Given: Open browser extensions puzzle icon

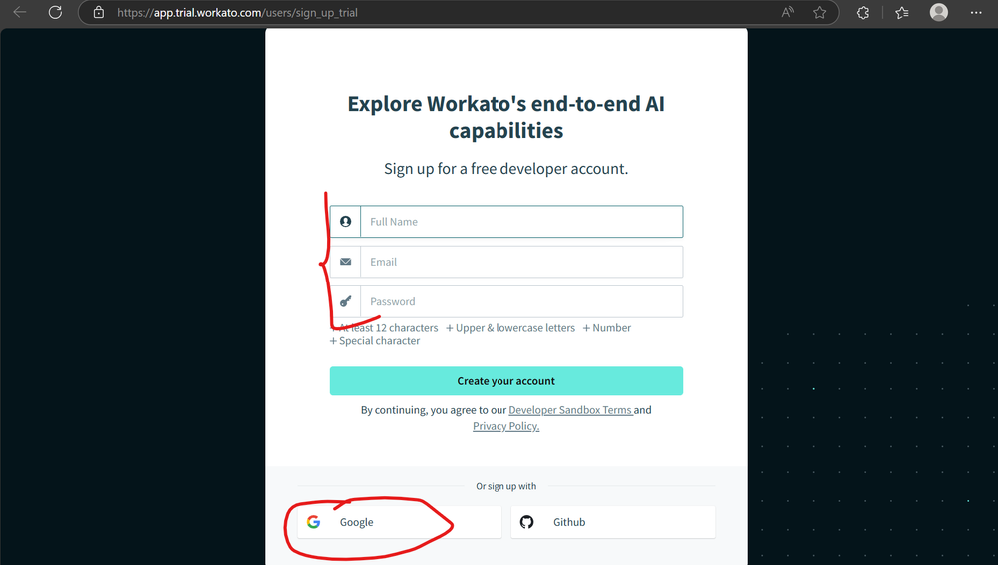Looking at the screenshot, I should [x=863, y=13].
